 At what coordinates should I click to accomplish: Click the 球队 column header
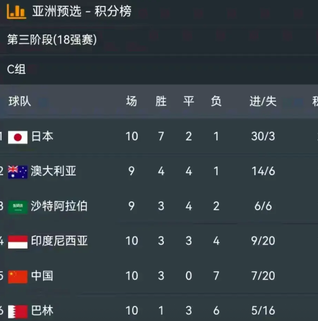click(x=20, y=101)
